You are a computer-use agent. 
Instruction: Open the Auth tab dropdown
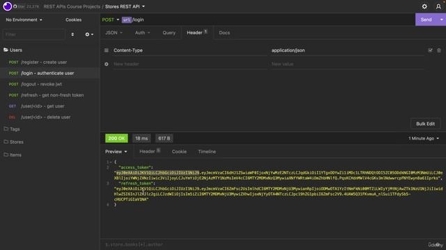[142, 33]
